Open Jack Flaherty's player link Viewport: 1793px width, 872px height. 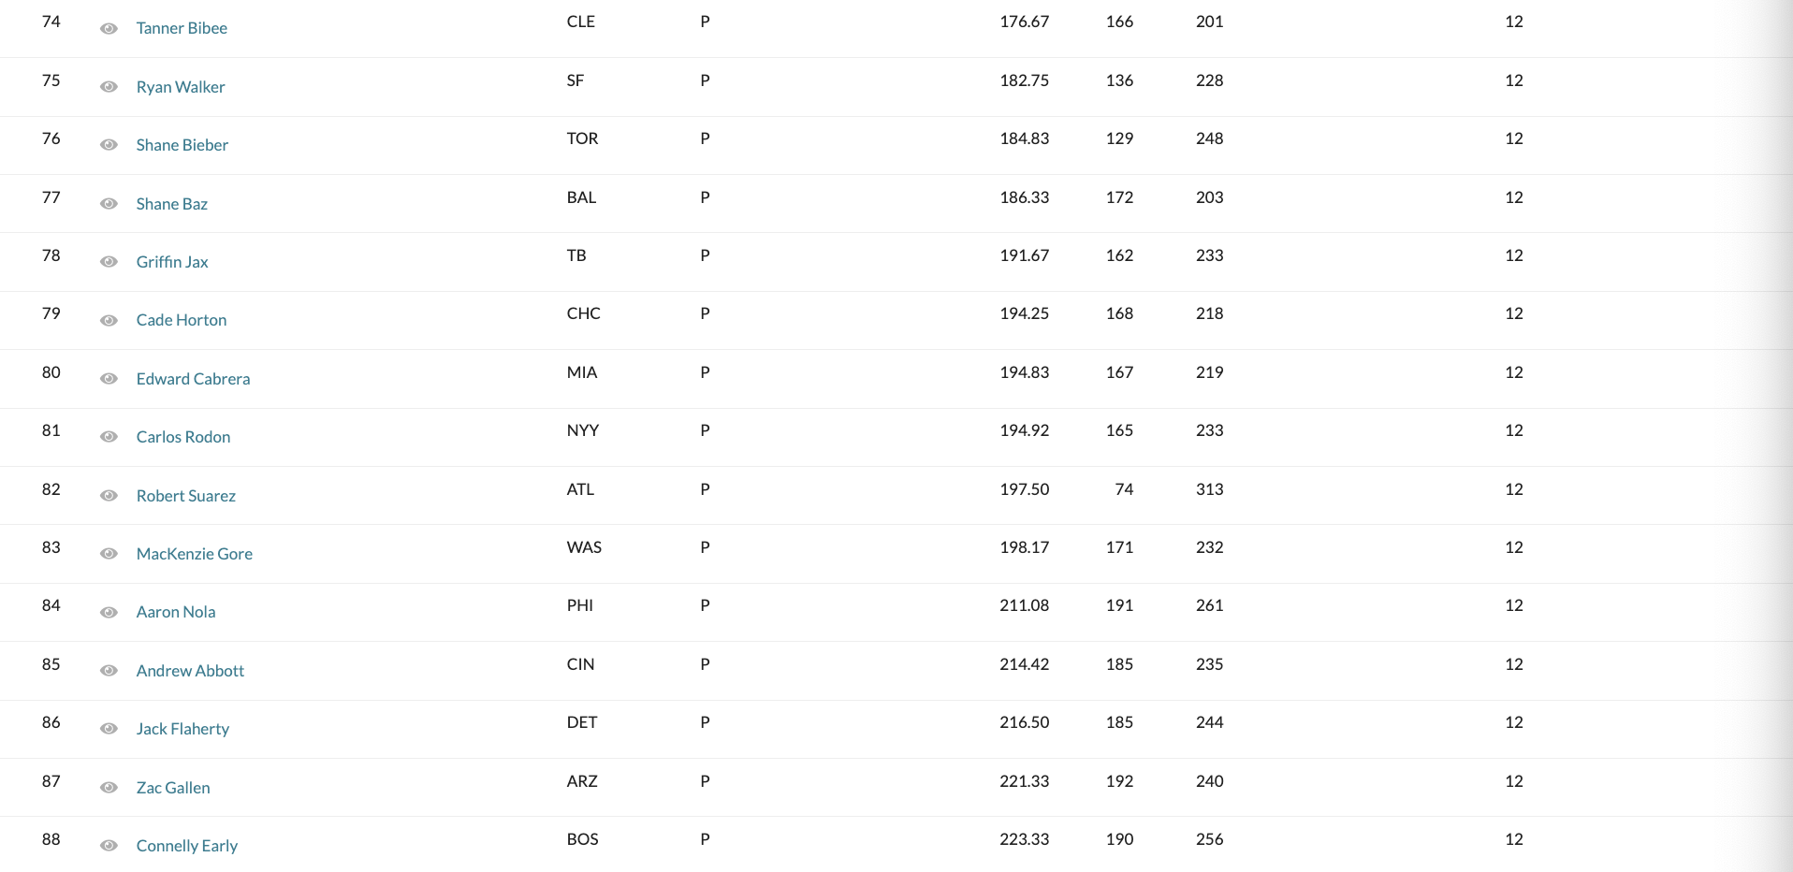point(182,729)
